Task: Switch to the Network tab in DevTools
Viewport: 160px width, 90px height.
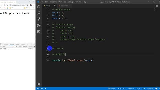Action: tap(23, 44)
